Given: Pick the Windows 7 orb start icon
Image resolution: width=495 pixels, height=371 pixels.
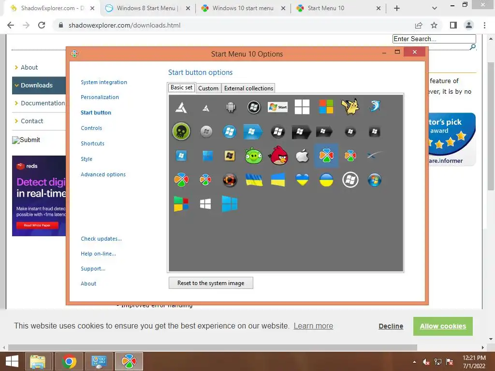Looking at the screenshot, I should tap(375, 180).
